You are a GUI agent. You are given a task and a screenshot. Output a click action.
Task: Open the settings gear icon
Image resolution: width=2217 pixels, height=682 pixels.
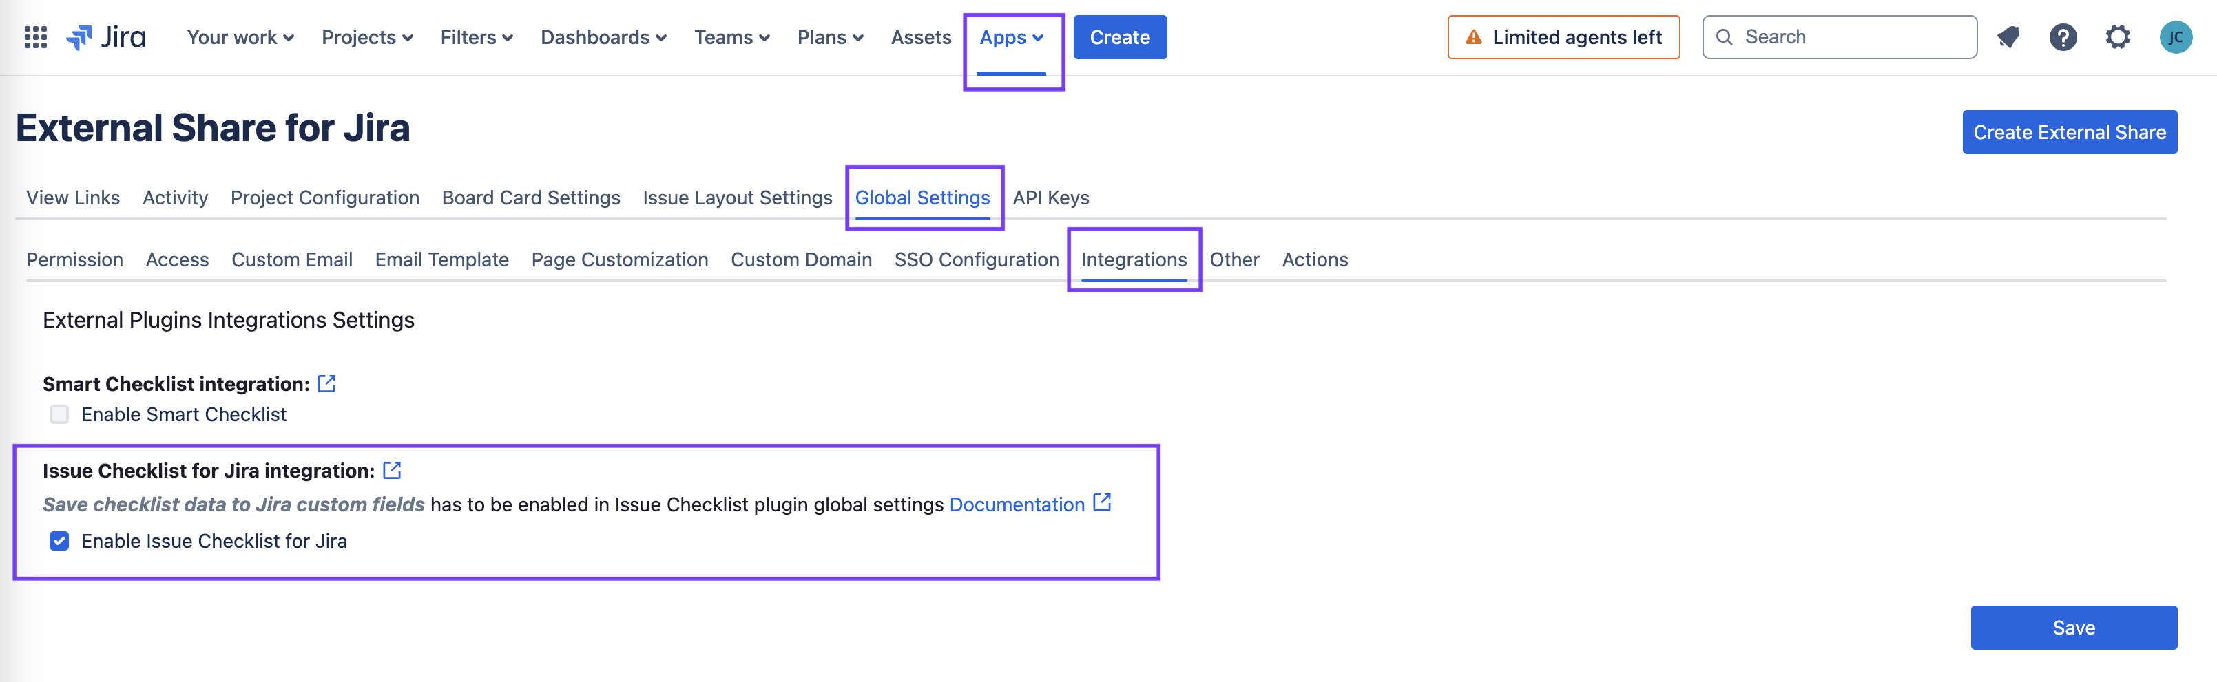(2117, 37)
